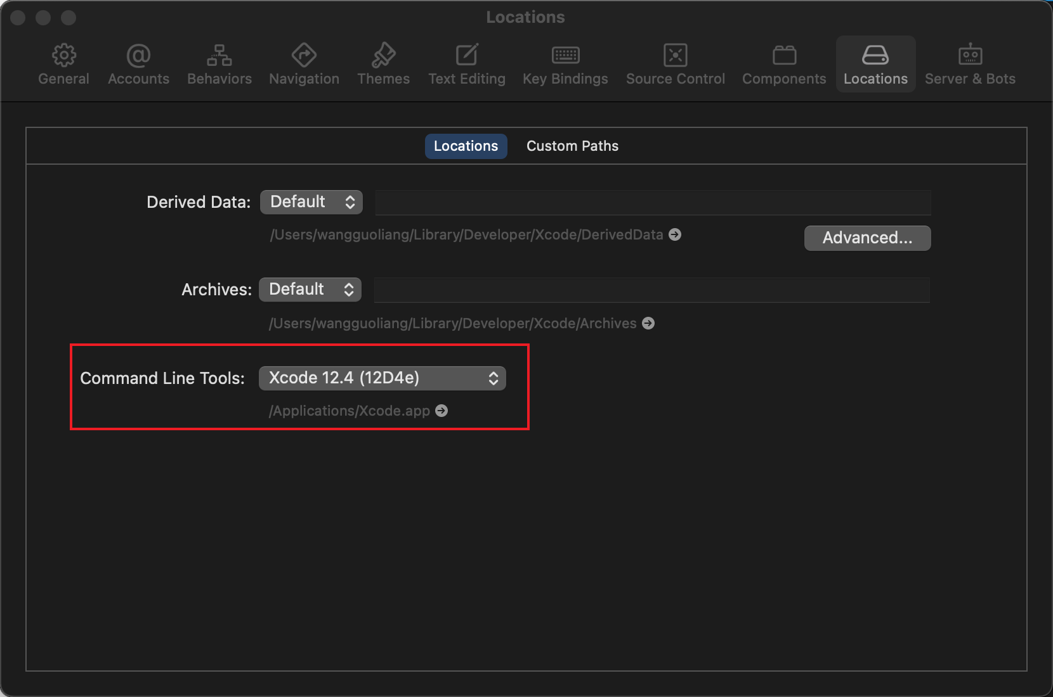Open the Archives location dropdown
1053x697 pixels.
[x=310, y=289]
